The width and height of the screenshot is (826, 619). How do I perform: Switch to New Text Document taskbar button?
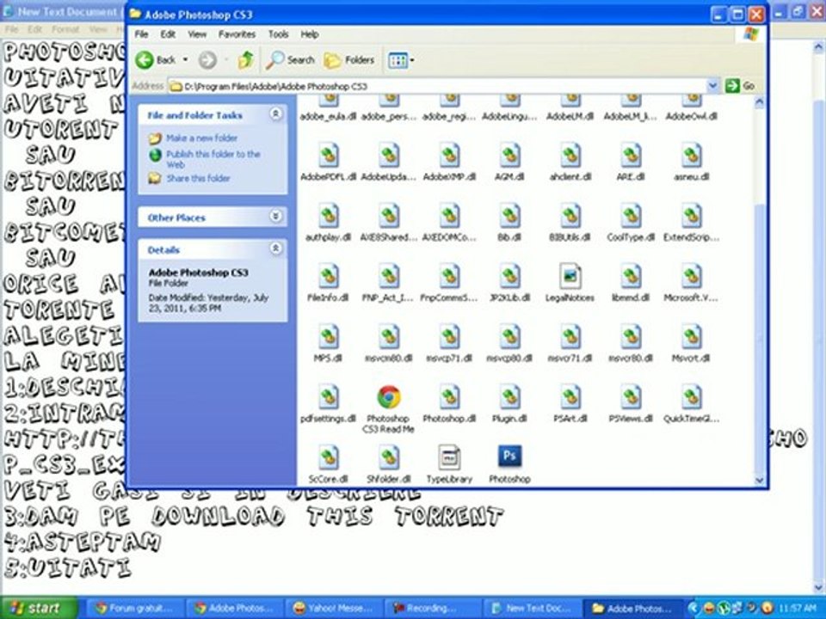click(x=532, y=609)
